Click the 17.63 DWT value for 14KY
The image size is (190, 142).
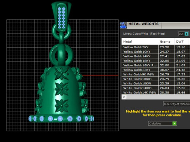pyautogui.click(x=181, y=56)
